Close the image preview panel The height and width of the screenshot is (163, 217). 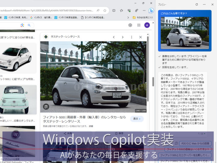140,37
